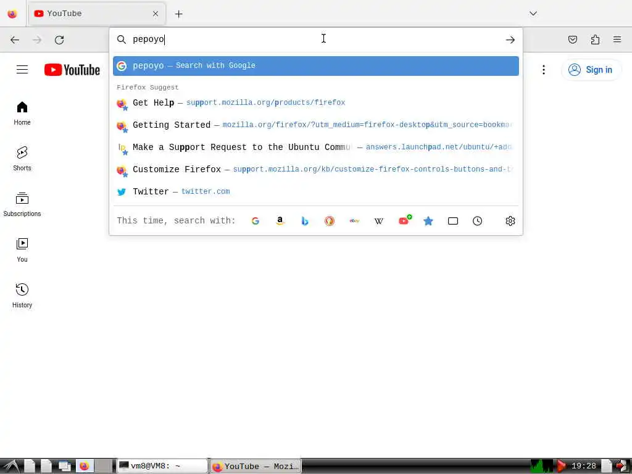Open search settings gear icon
632x474 pixels.
[510, 221]
